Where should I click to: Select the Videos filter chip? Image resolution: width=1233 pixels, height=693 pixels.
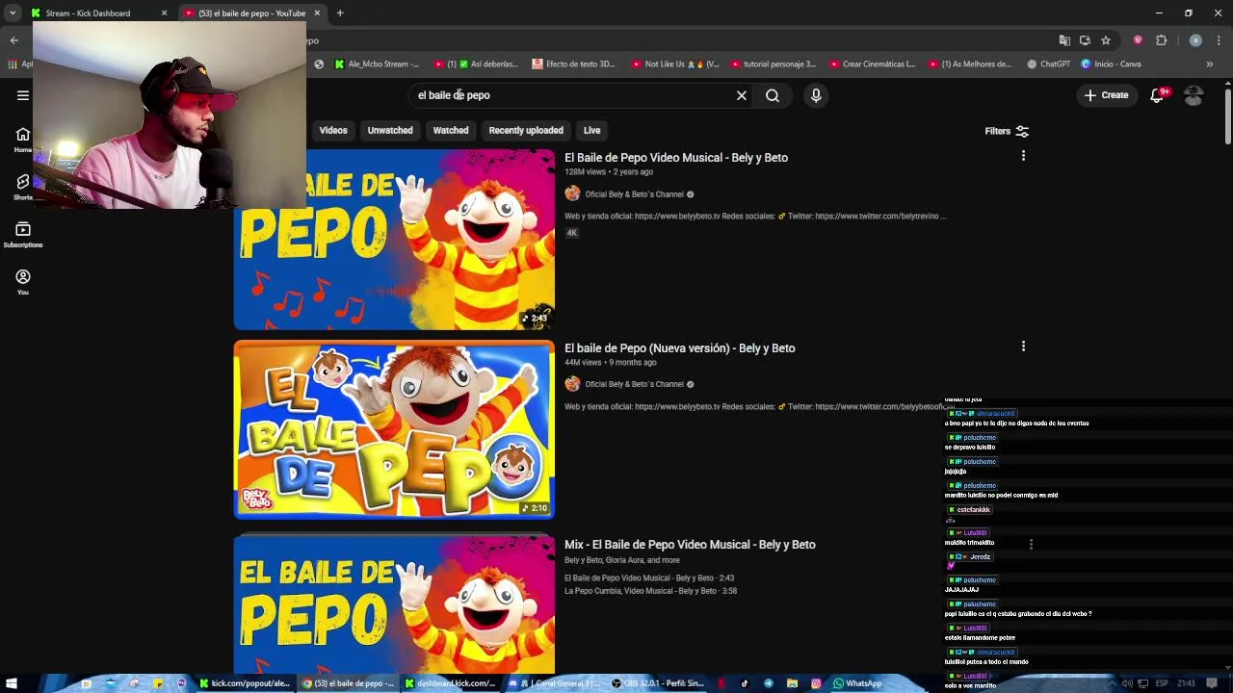(333, 130)
